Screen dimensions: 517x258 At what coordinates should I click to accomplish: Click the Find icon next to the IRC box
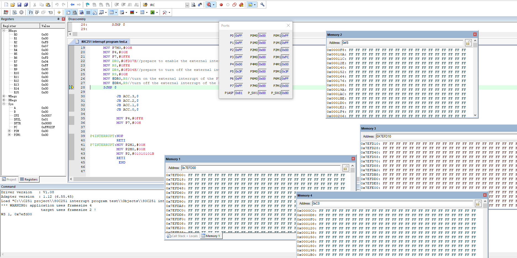click(193, 5)
